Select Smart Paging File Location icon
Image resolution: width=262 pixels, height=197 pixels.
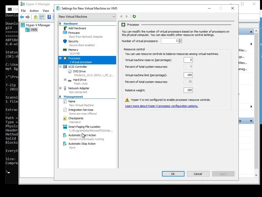point(65,127)
